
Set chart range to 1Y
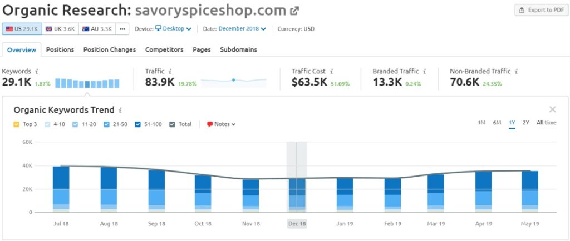pos(512,123)
